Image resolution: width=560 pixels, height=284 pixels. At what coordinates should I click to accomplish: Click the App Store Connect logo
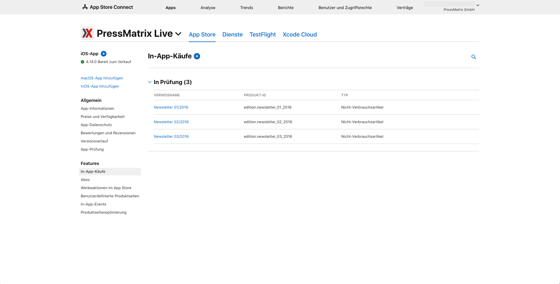[x=108, y=7]
